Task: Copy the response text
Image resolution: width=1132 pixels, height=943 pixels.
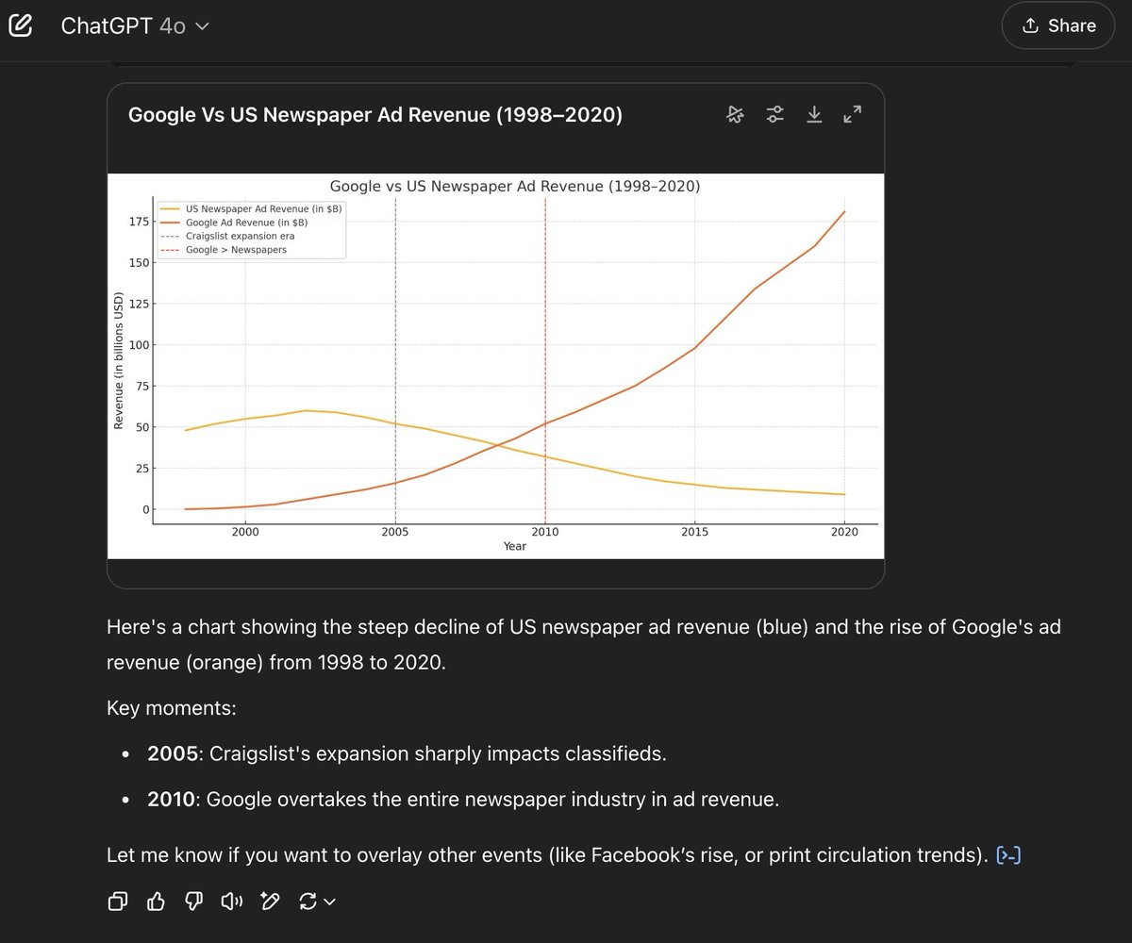Action: coord(118,902)
